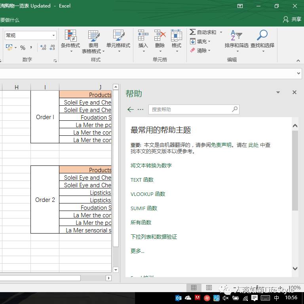The image size is (304, 304).
Task: Click the OneDrive cloud tray icon
Action: pyautogui.click(x=188, y=298)
